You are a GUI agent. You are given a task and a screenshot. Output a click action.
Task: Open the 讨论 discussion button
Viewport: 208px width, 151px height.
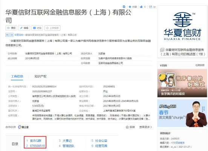tap(37, 28)
